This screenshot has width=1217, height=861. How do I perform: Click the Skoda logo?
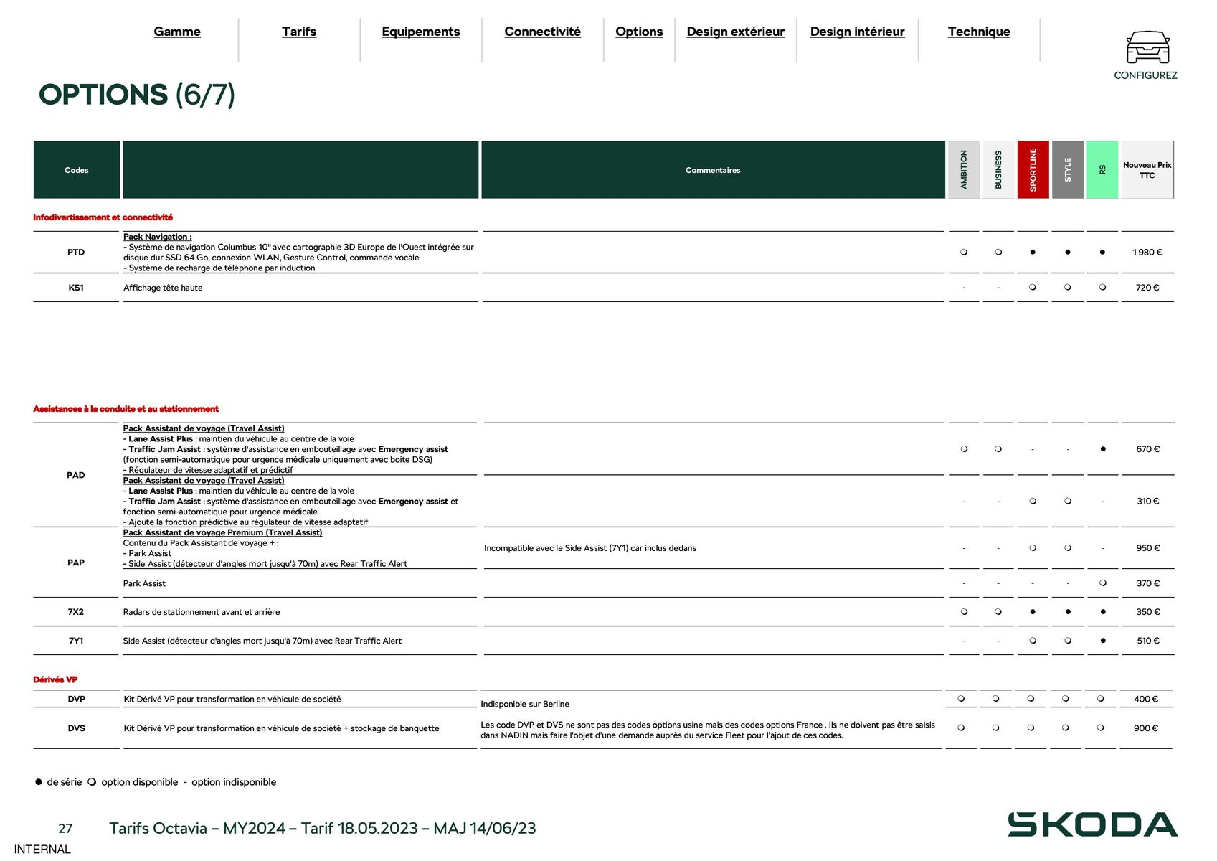tap(1092, 824)
